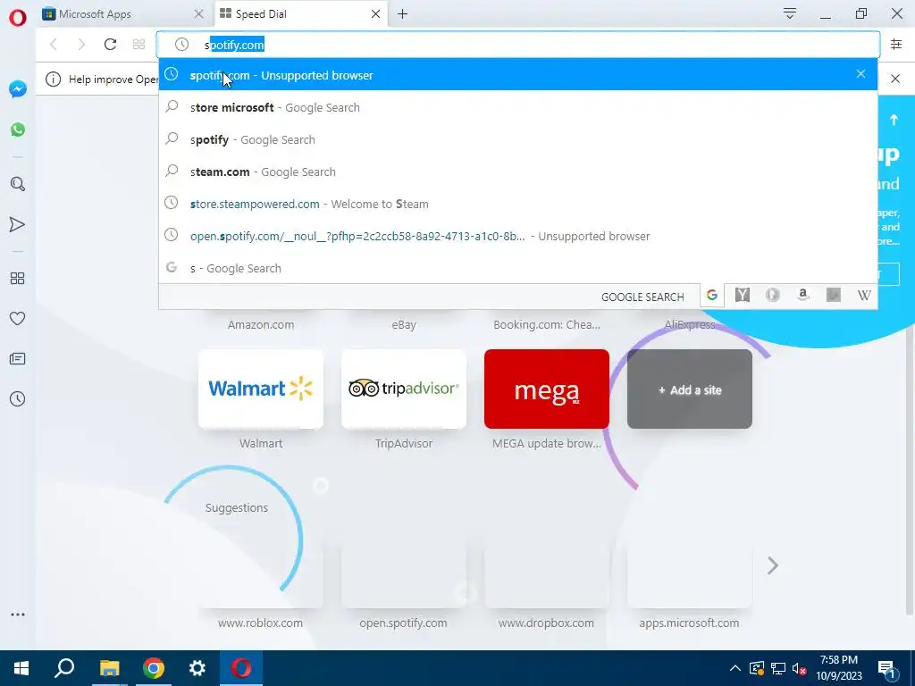Open the Windows notification center
The width and height of the screenshot is (915, 686).
[887, 668]
